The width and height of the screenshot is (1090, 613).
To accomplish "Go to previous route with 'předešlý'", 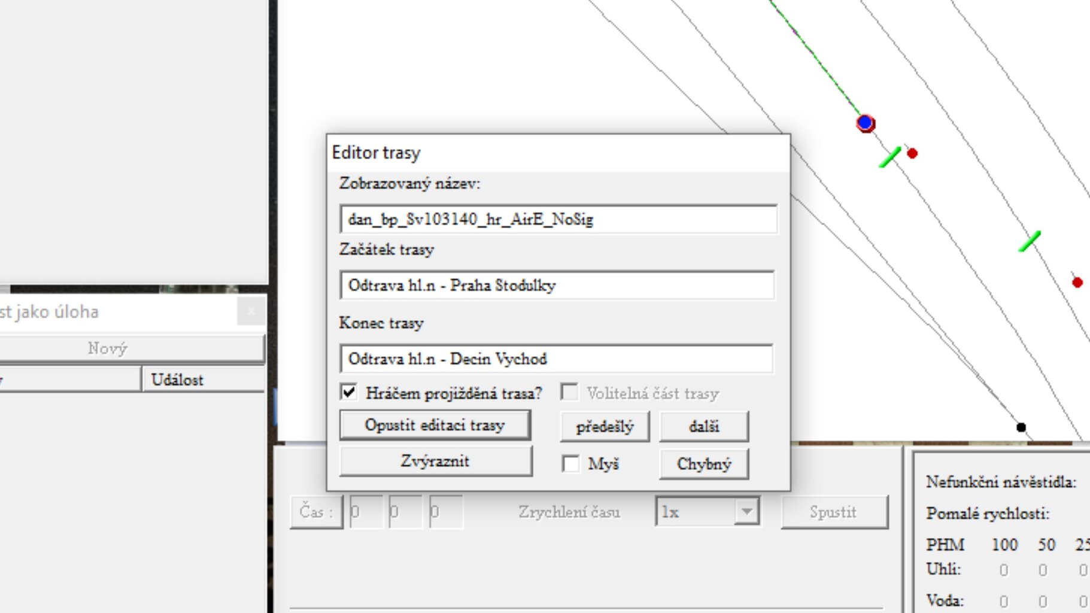I will pyautogui.click(x=605, y=427).
